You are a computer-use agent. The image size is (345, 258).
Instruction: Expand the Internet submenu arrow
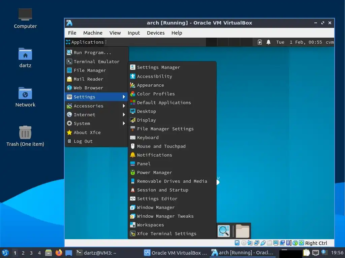(124, 115)
